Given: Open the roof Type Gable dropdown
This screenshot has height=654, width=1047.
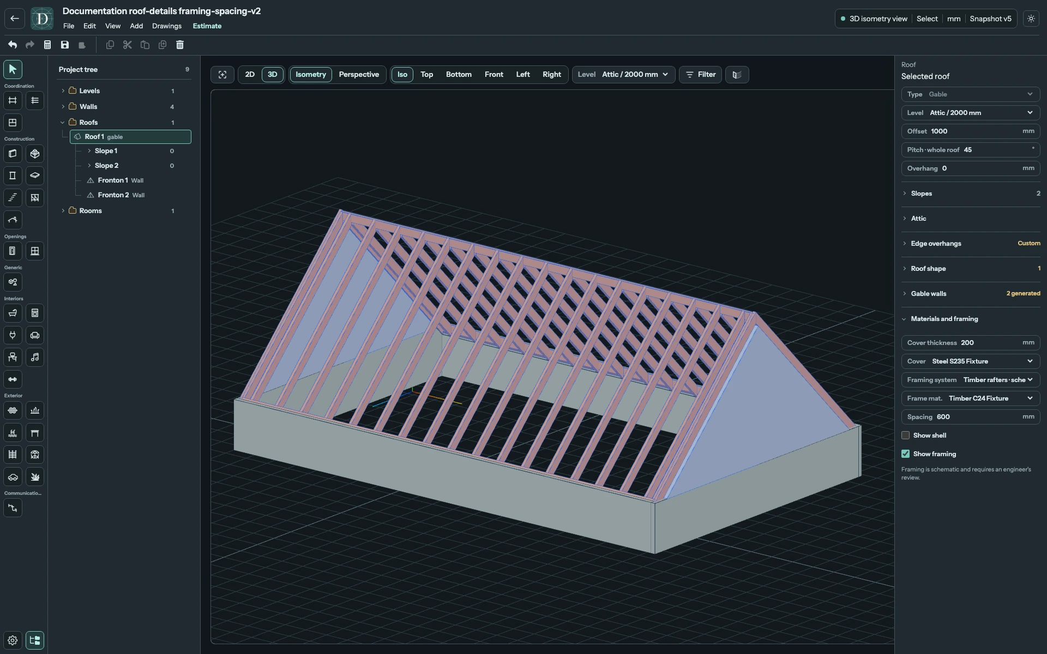Looking at the screenshot, I should 971,94.
